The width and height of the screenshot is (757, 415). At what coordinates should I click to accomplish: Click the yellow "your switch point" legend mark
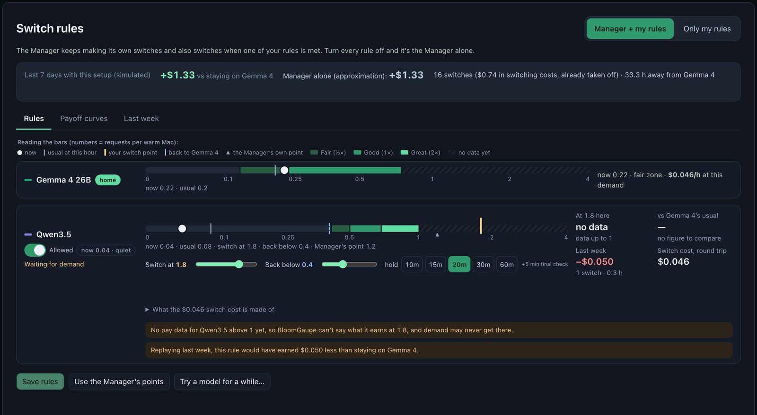point(105,153)
